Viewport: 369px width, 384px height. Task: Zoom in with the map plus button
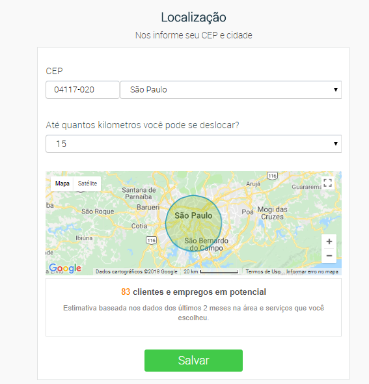coord(329,241)
